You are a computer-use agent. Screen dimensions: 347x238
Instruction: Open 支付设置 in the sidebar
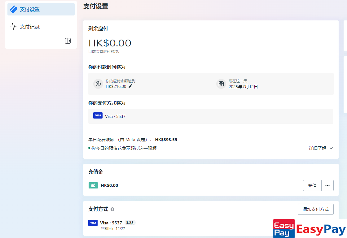click(x=41, y=9)
